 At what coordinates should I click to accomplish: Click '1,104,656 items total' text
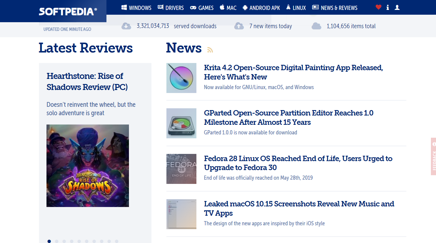tap(351, 26)
